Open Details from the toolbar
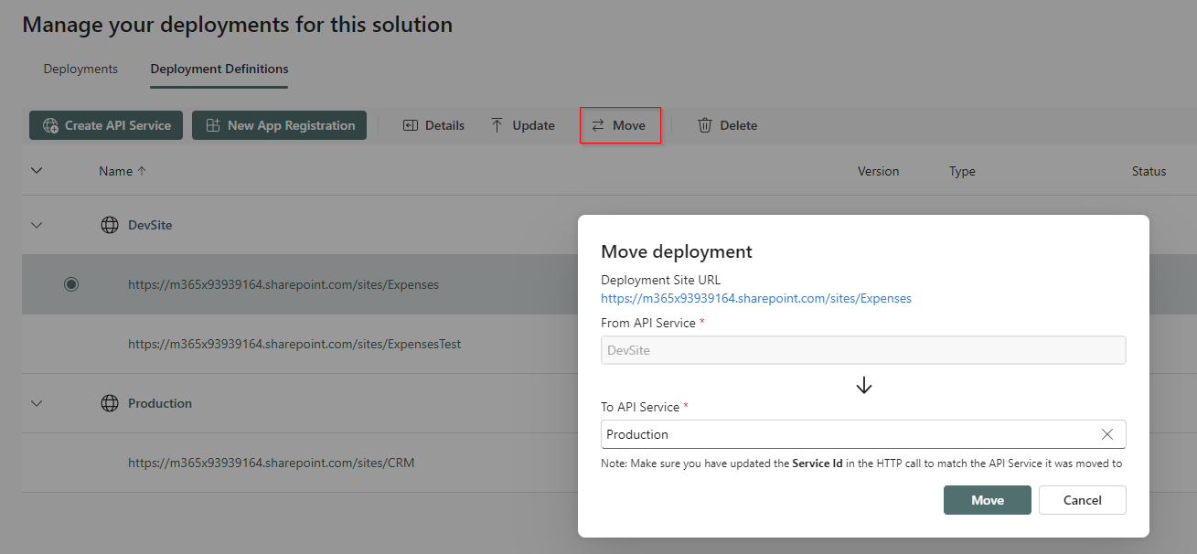Screen dimensions: 1197x554 pyautogui.click(x=433, y=125)
